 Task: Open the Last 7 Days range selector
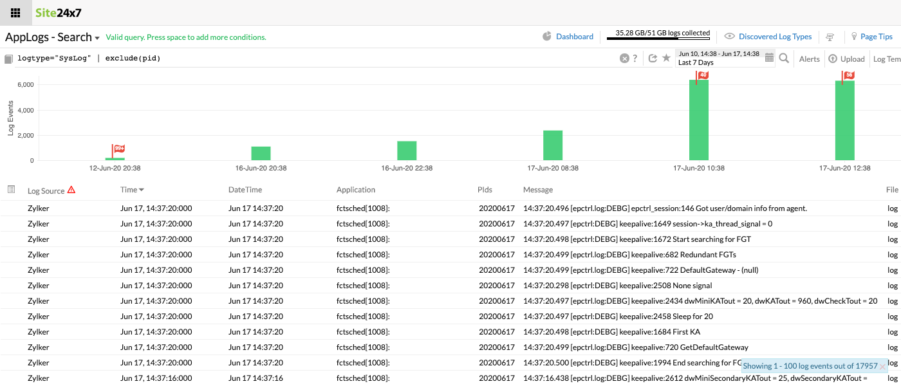coord(718,59)
